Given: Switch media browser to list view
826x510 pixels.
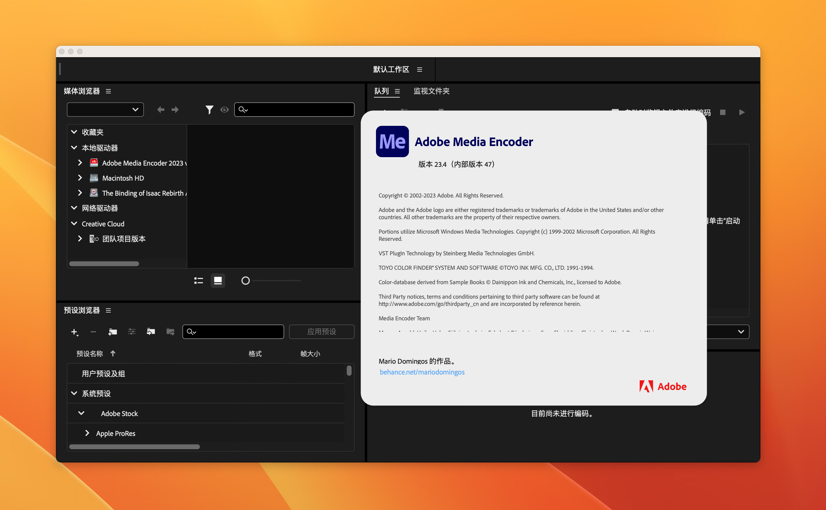Looking at the screenshot, I should [198, 280].
